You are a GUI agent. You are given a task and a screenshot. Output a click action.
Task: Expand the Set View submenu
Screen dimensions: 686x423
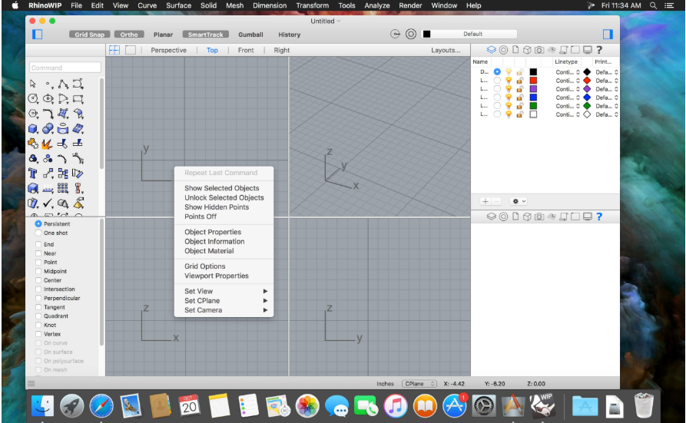[224, 291]
